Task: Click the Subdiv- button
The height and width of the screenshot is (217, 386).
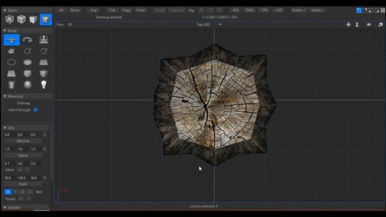Action: pyautogui.click(x=318, y=10)
